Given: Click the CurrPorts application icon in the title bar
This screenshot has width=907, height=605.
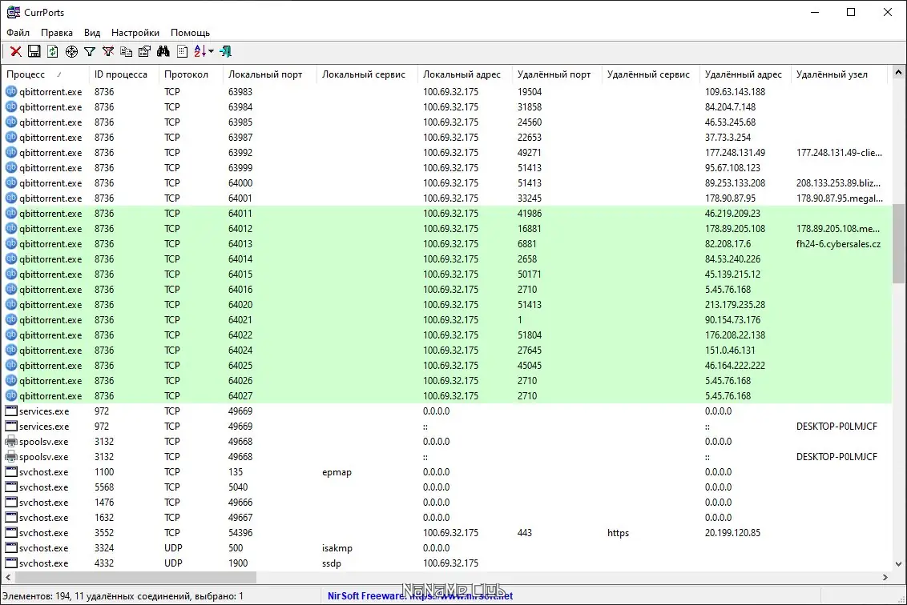Looking at the screenshot, I should pos(14,12).
